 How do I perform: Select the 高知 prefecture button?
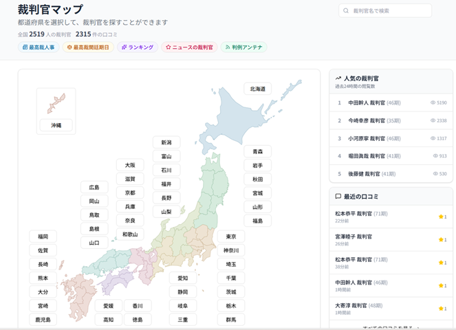click(x=108, y=320)
